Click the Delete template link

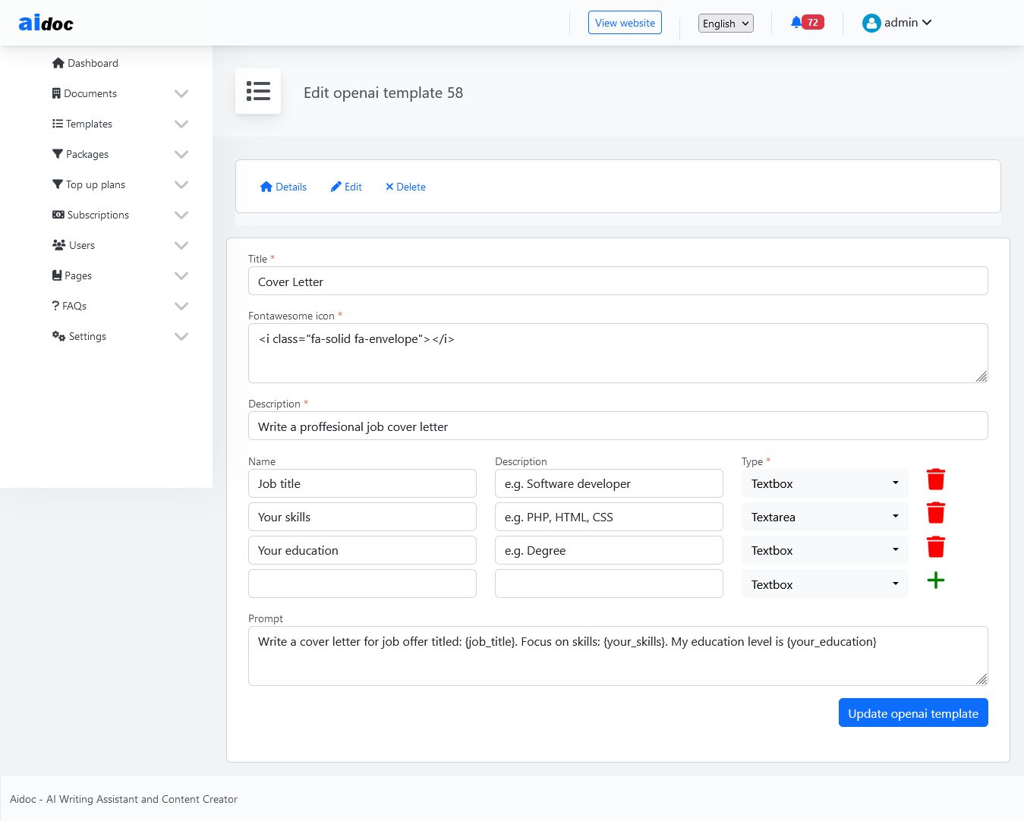tap(405, 187)
